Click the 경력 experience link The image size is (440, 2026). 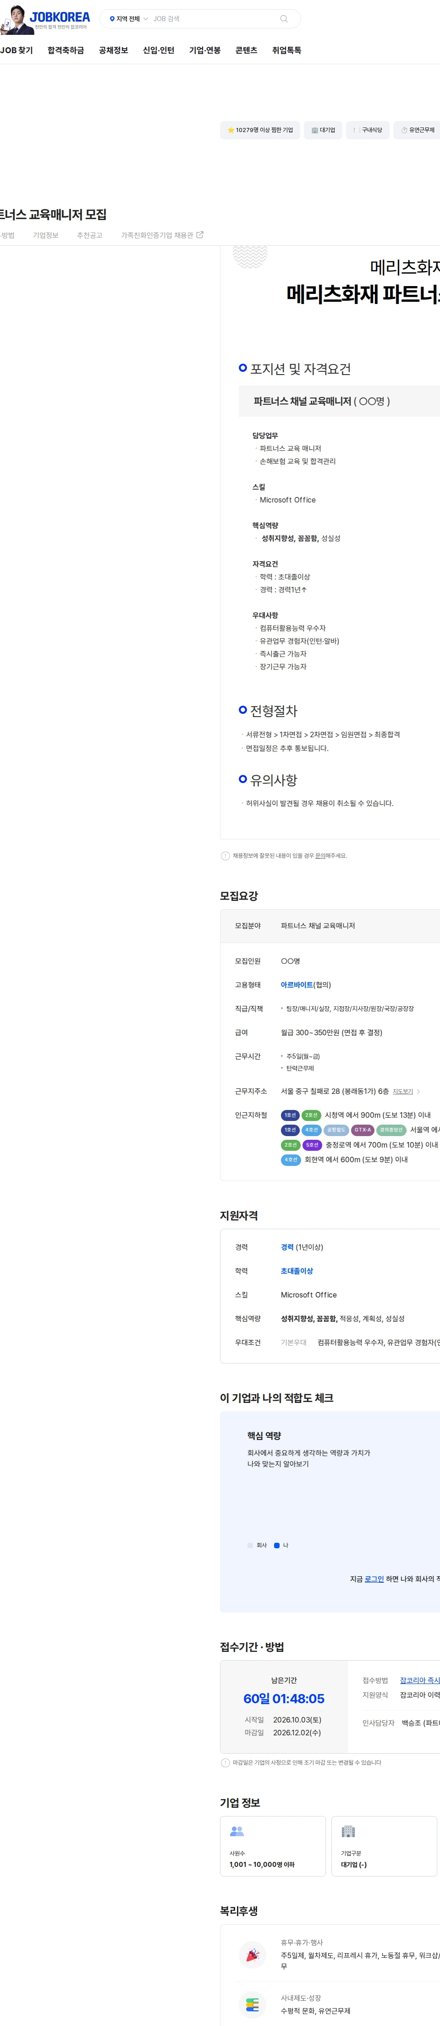287,1248
